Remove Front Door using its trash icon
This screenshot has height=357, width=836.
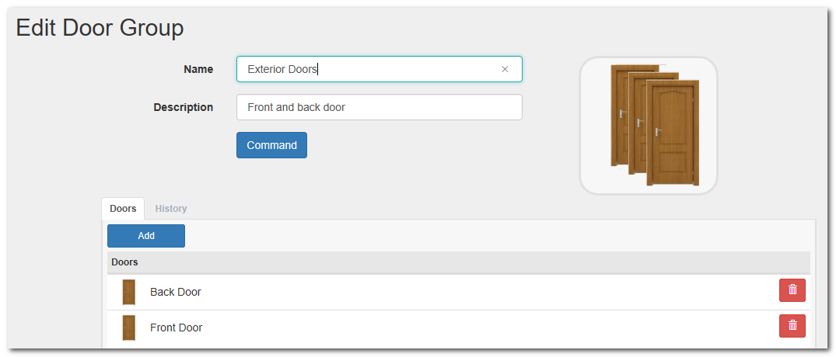tap(792, 326)
